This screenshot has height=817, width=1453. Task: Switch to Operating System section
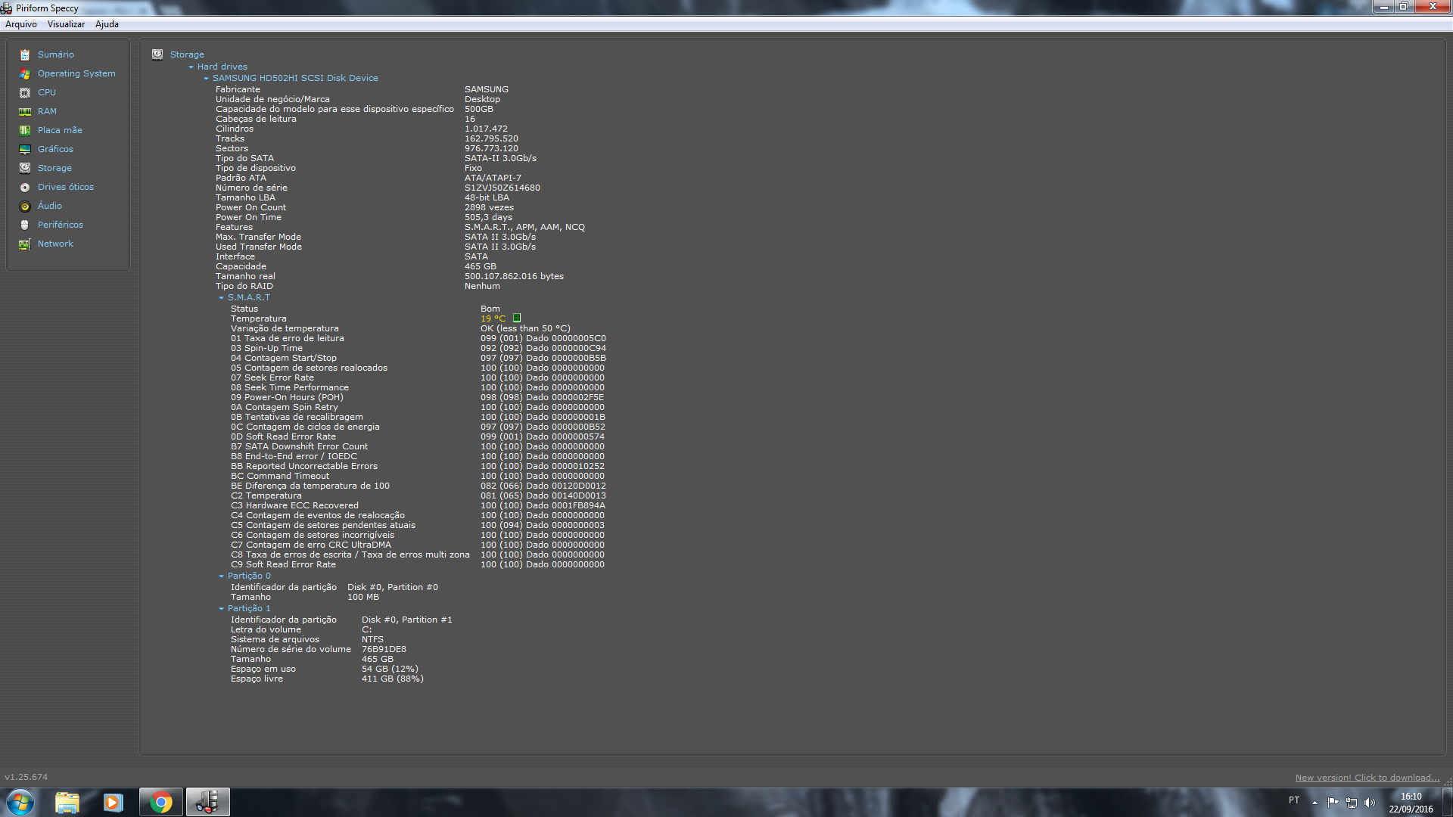76,73
